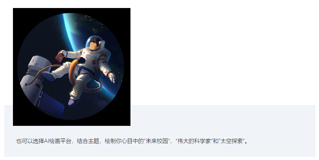Click the phrase "太空探索"
Image resolution: width=319 pixels, height=160 pixels.
[x=232, y=141]
